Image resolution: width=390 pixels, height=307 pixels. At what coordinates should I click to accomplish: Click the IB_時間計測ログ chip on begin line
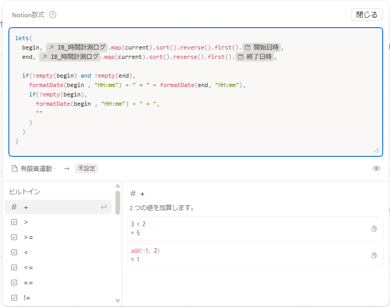pyautogui.click(x=77, y=47)
